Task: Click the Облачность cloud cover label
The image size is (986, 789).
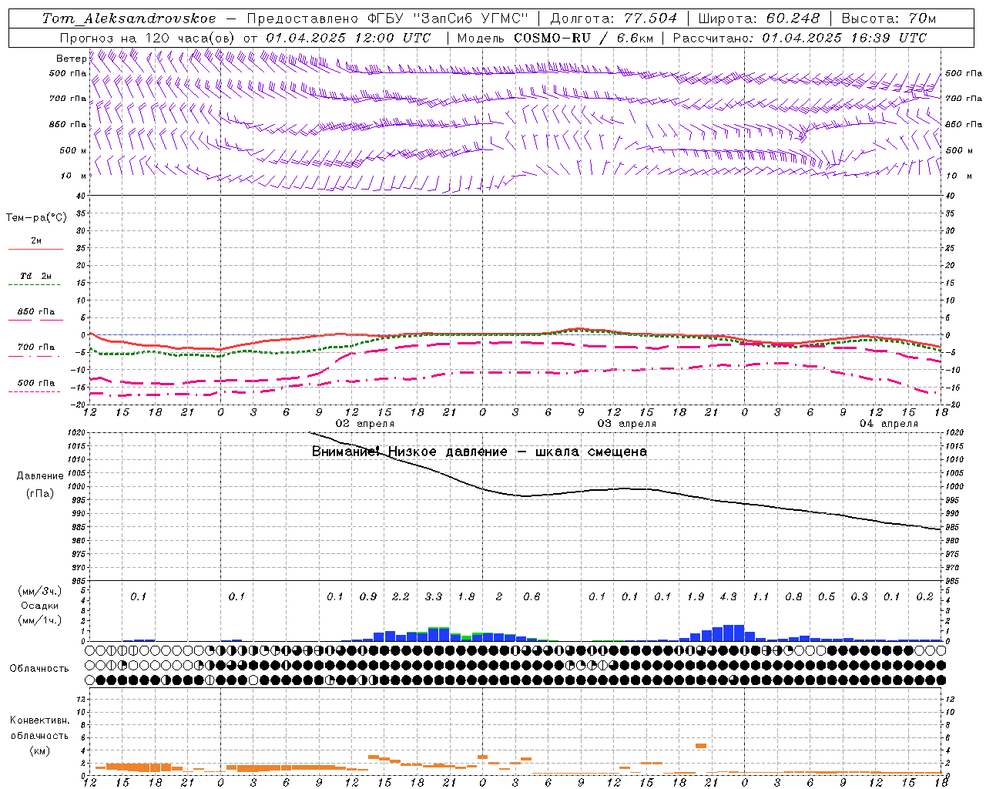Action: [x=39, y=669]
